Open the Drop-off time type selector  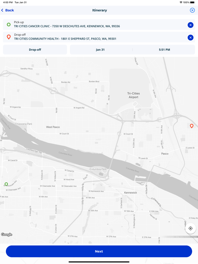click(35, 50)
